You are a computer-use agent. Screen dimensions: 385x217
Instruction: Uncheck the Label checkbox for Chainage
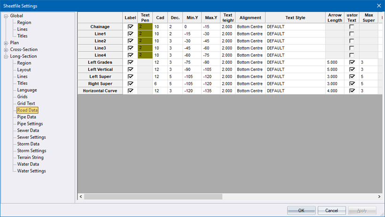point(131,27)
